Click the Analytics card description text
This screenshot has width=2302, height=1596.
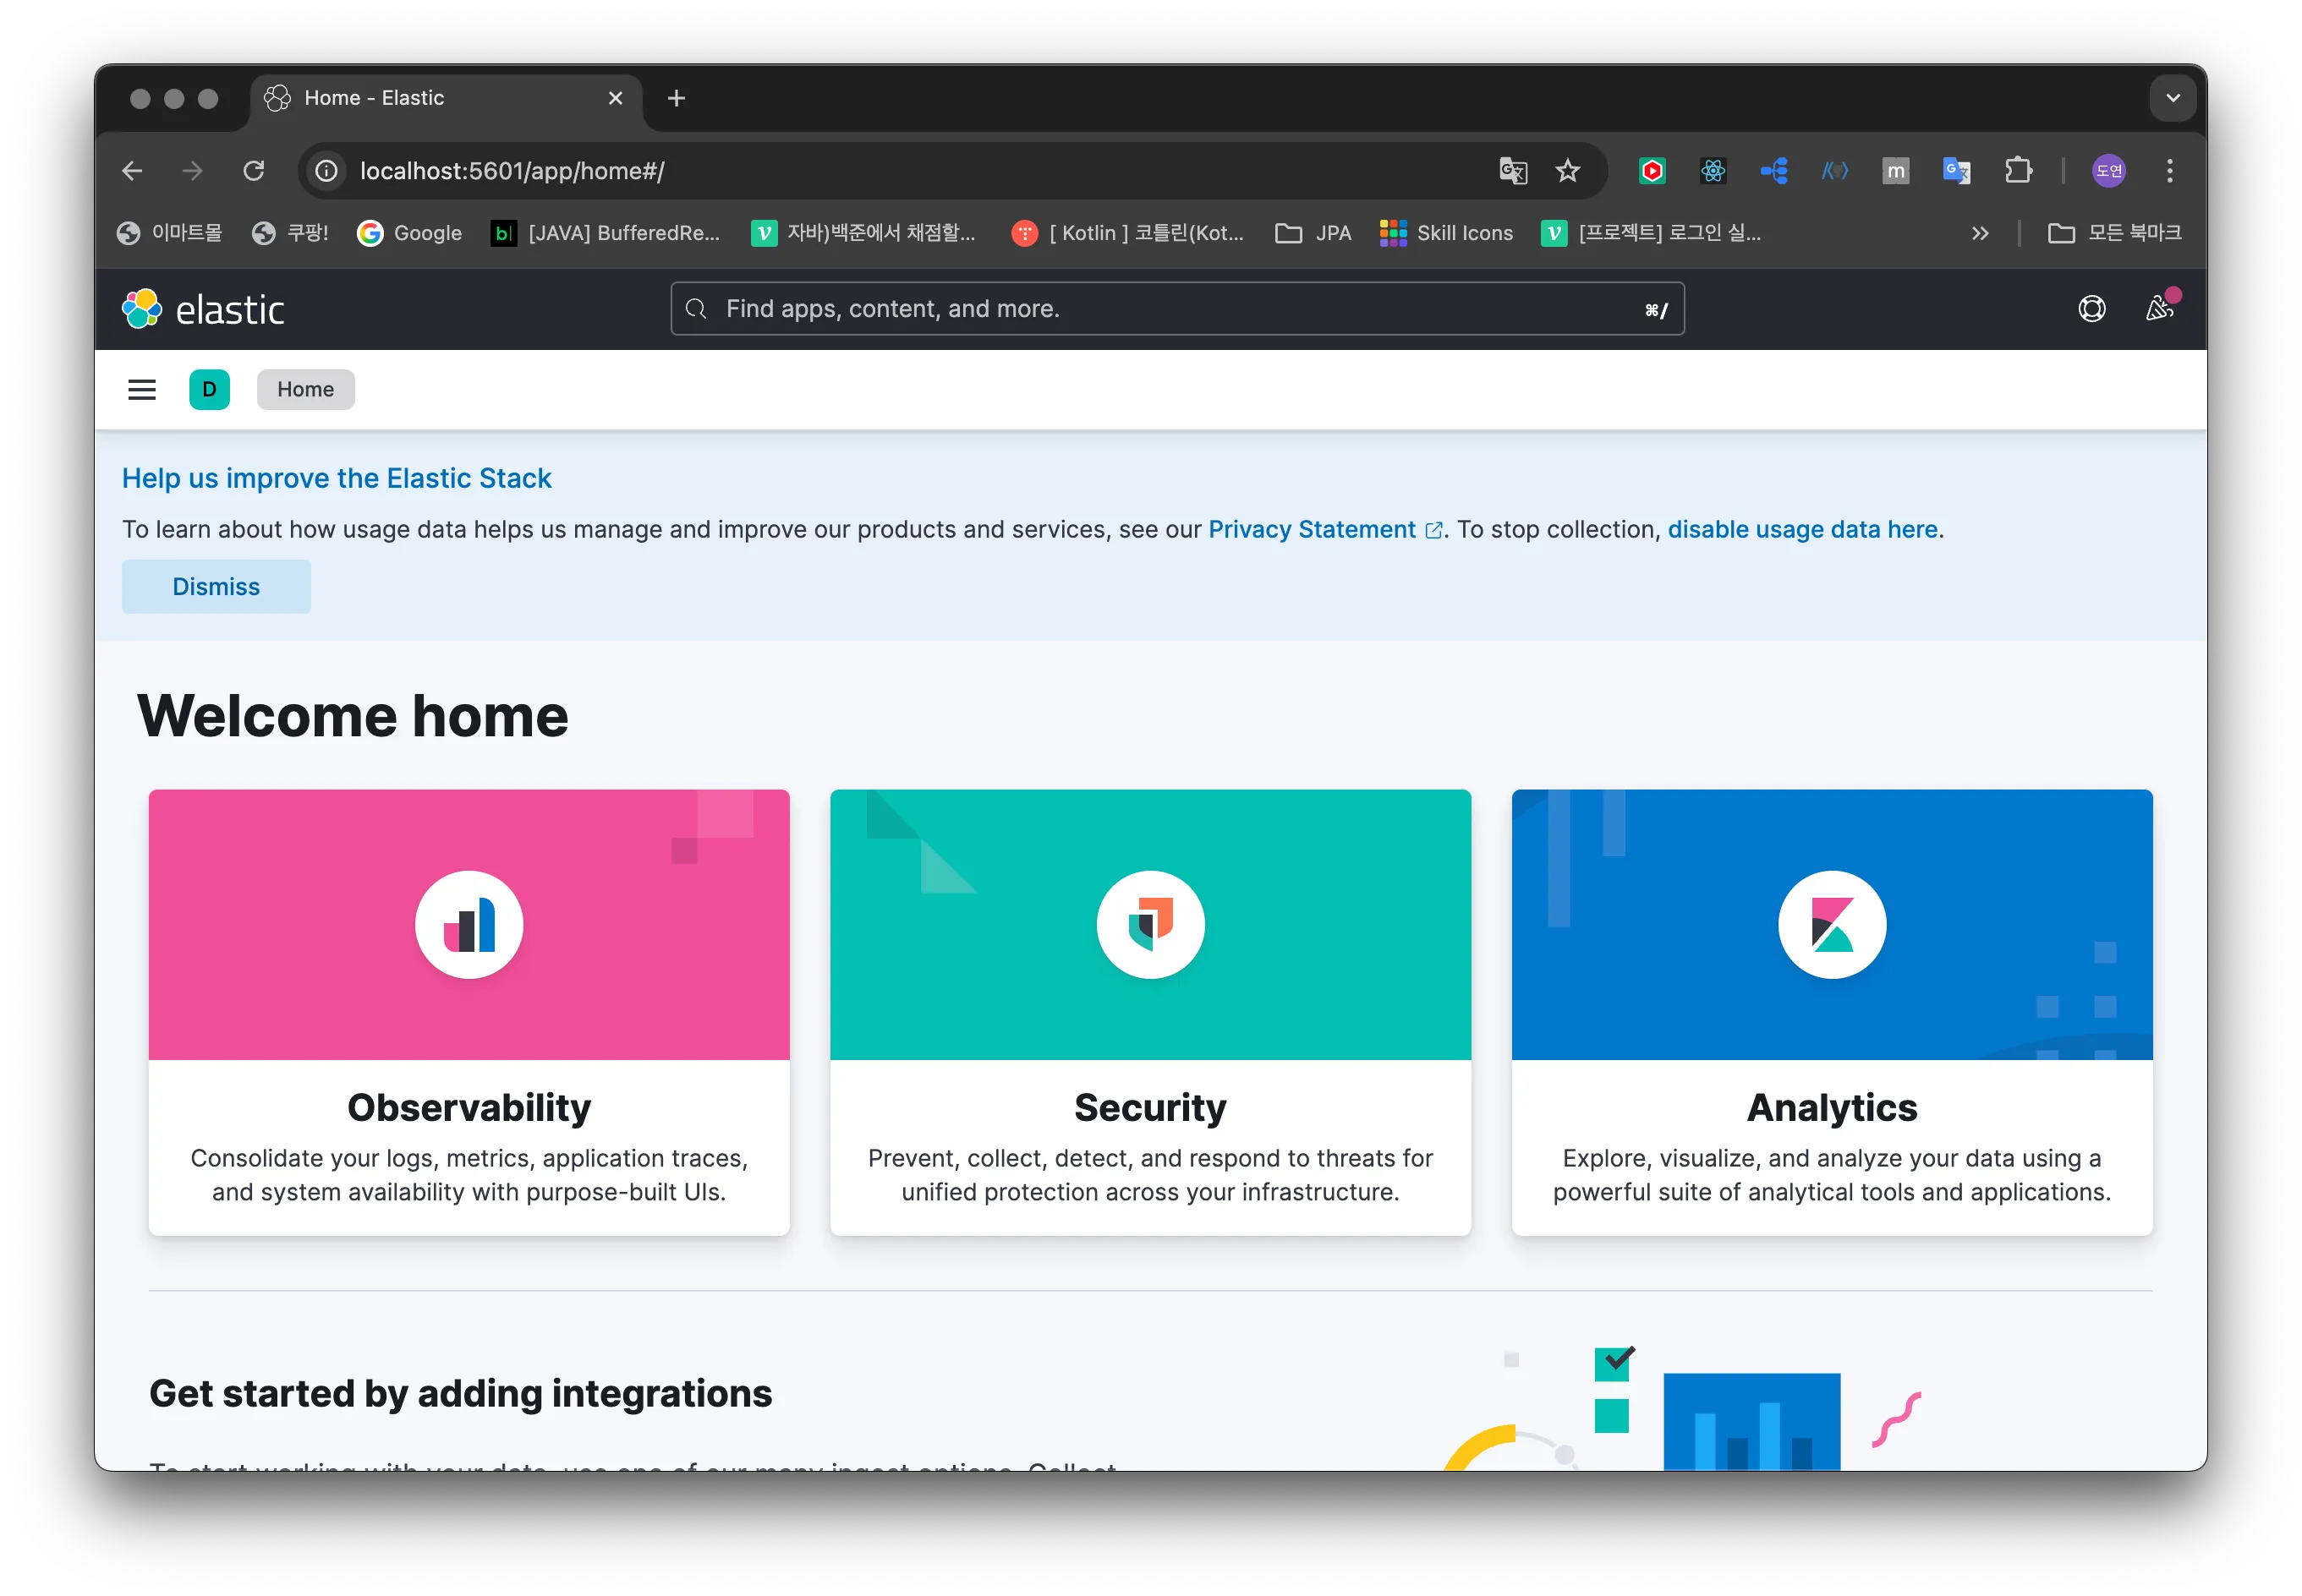[1832, 1175]
